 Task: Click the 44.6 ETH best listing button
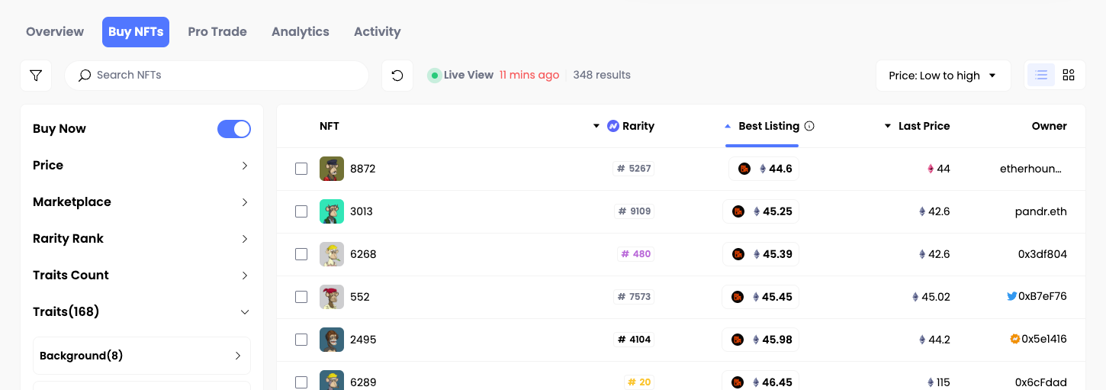coord(764,169)
